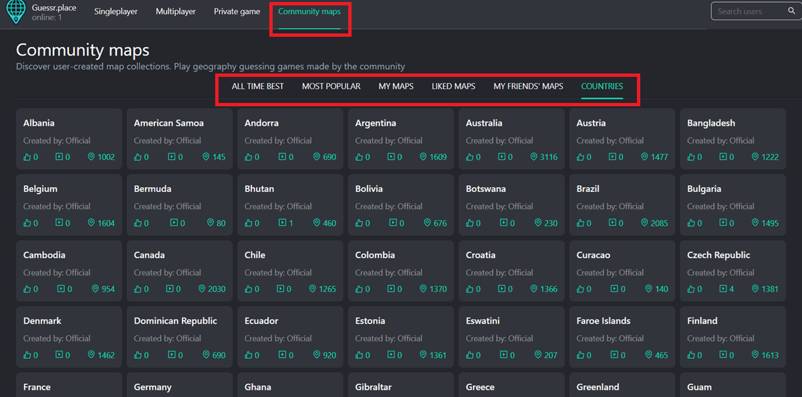
Task: Click the Guessr.place globe logo icon
Action: tap(15, 13)
